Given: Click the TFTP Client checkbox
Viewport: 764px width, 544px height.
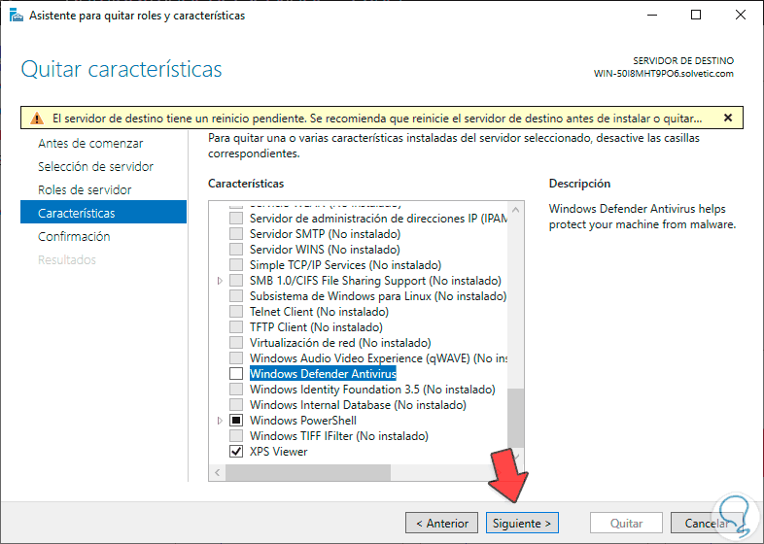Looking at the screenshot, I should point(236,327).
